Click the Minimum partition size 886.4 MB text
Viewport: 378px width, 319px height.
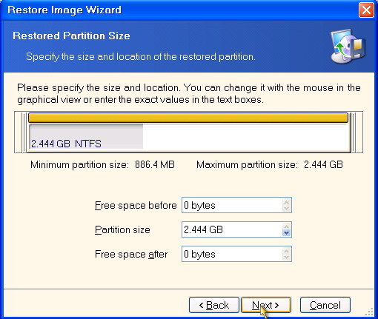point(102,164)
